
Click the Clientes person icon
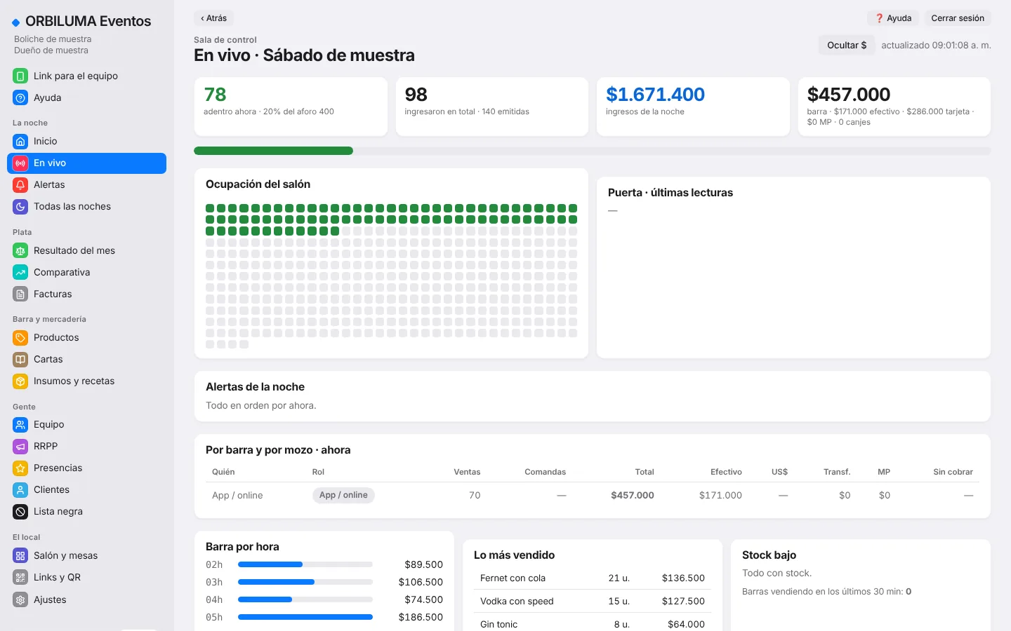20,489
